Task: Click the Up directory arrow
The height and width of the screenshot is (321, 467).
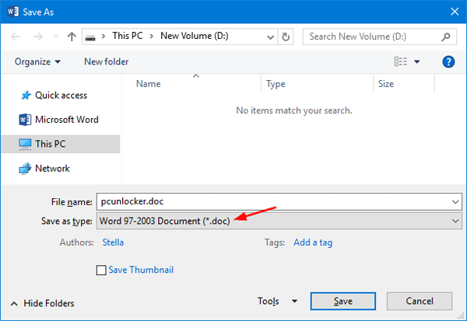Action: pos(72,37)
